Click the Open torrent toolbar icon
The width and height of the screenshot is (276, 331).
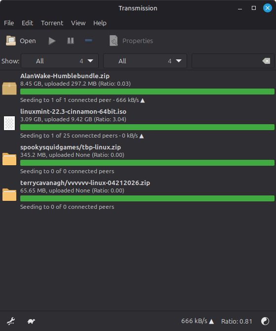pos(11,41)
